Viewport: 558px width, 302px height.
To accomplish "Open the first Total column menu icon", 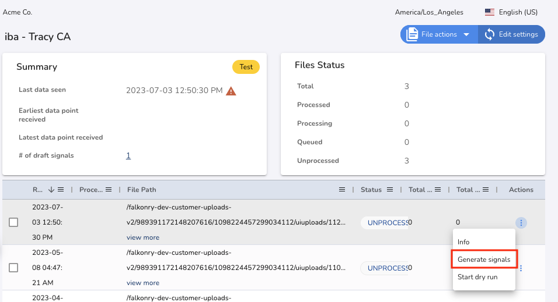I will click(x=438, y=190).
